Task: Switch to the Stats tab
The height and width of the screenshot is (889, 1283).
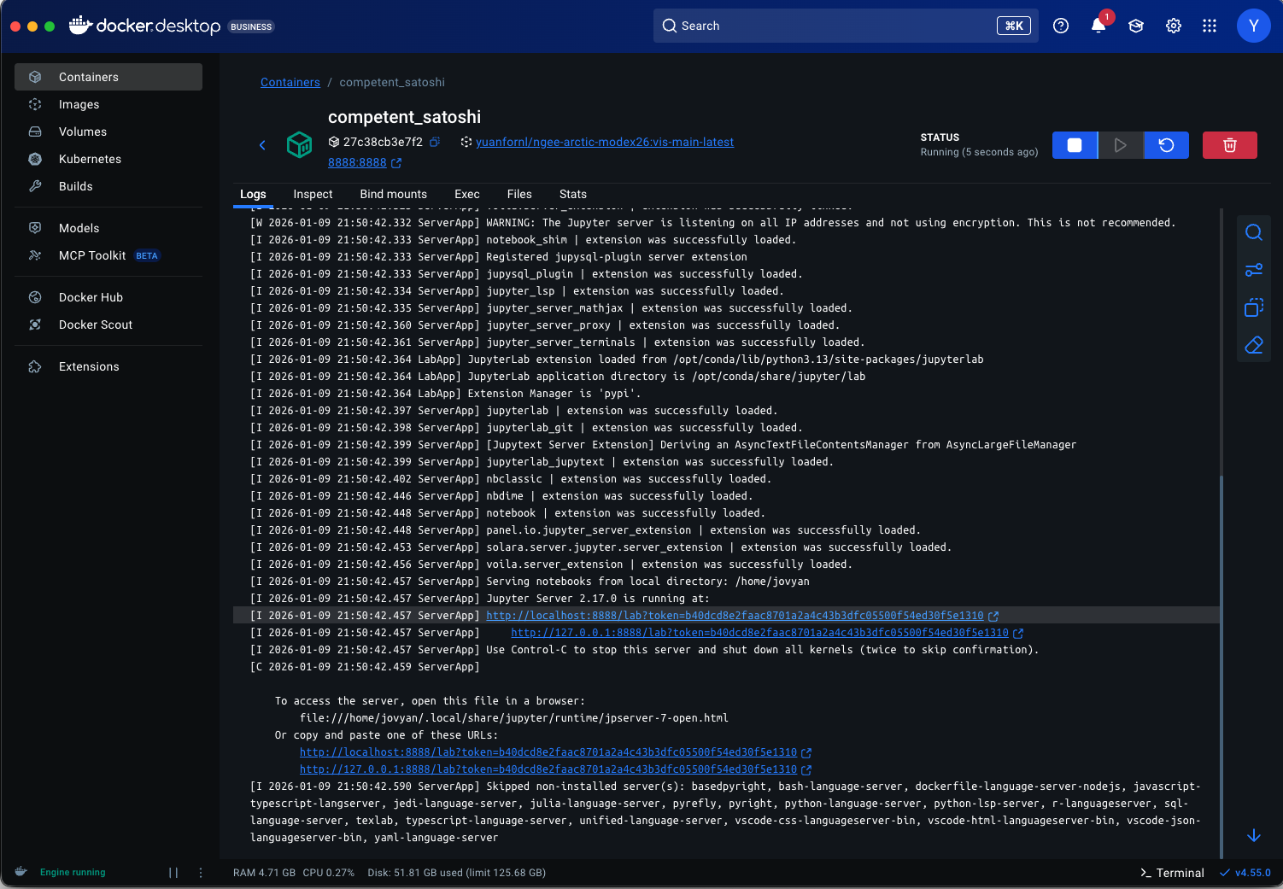Action: (x=572, y=194)
